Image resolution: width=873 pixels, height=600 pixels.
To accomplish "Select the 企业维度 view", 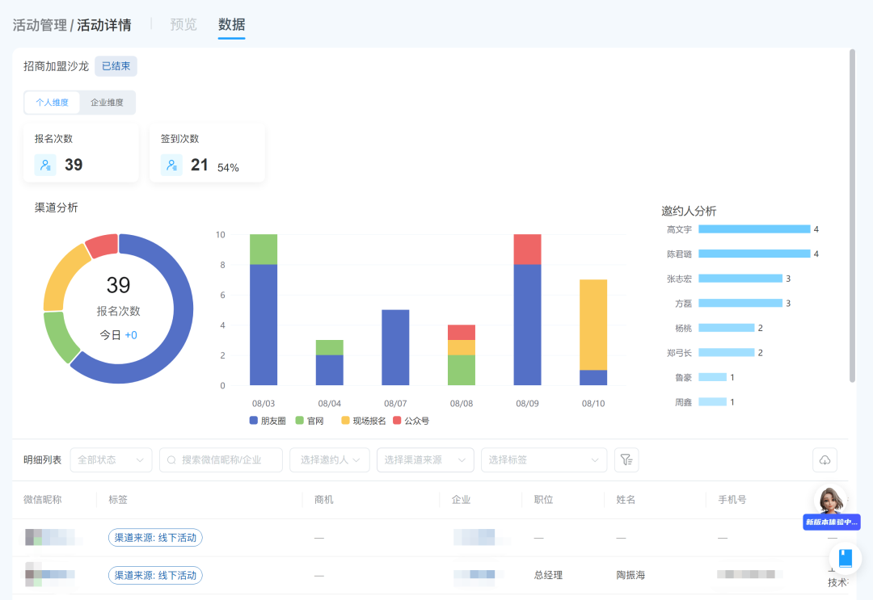I will tap(108, 103).
